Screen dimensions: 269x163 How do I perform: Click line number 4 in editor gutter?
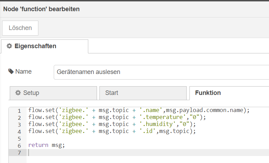pyautogui.click(x=20, y=132)
